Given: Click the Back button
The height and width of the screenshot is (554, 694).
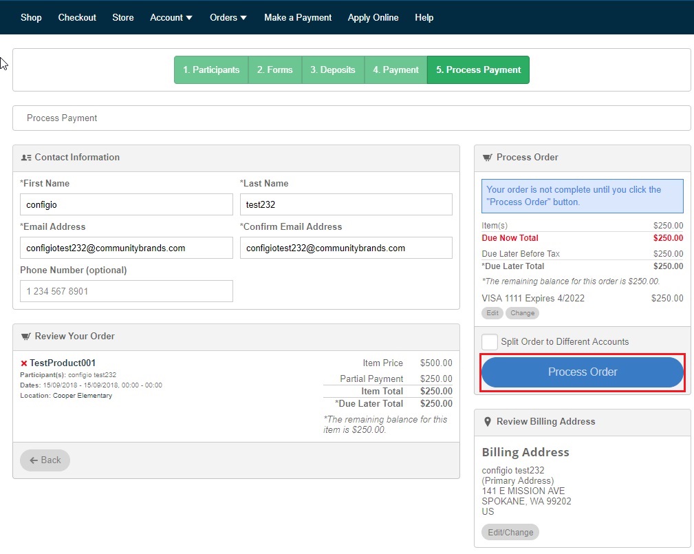Looking at the screenshot, I should [45, 460].
